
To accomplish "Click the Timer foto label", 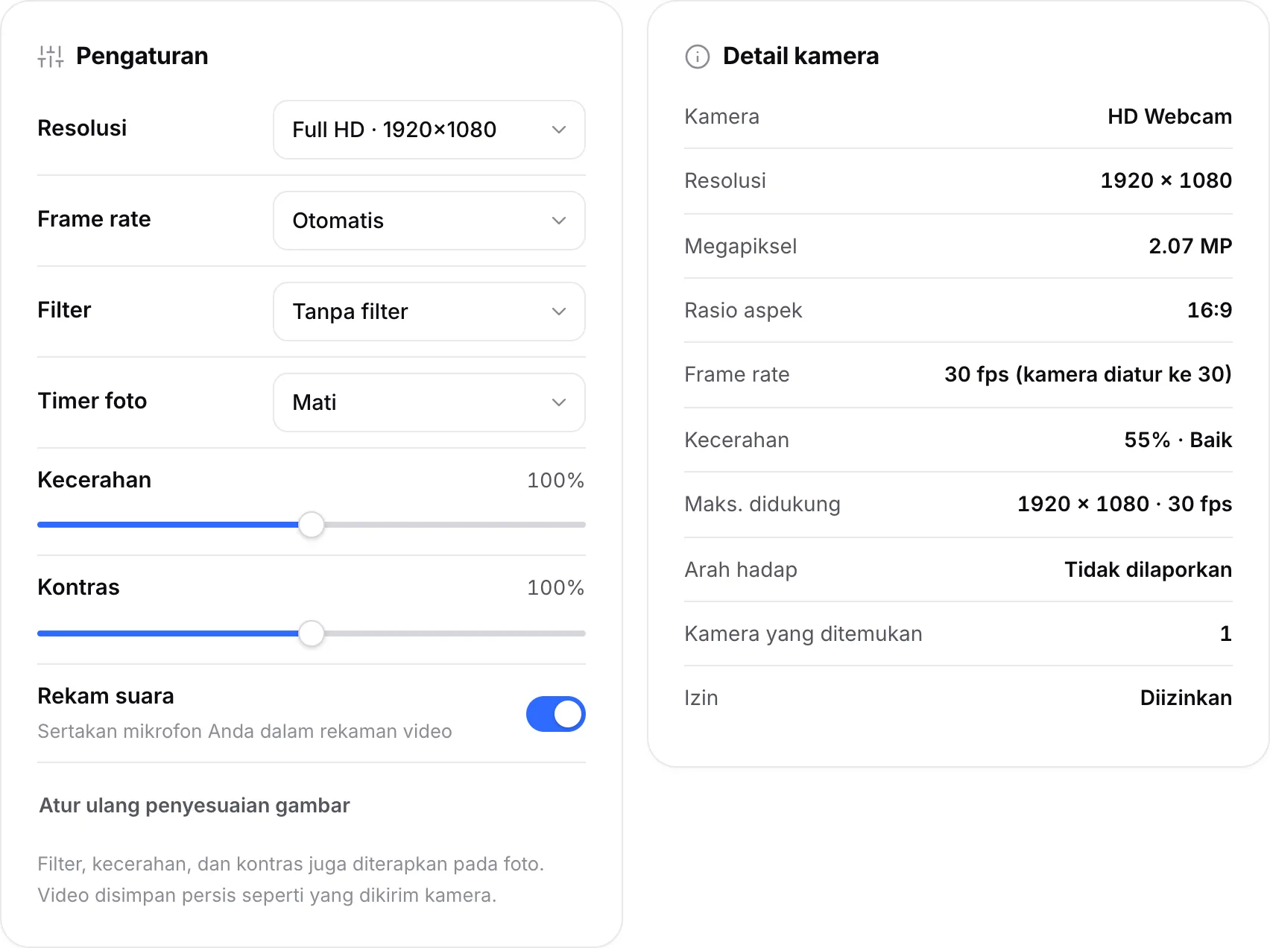I will [92, 401].
